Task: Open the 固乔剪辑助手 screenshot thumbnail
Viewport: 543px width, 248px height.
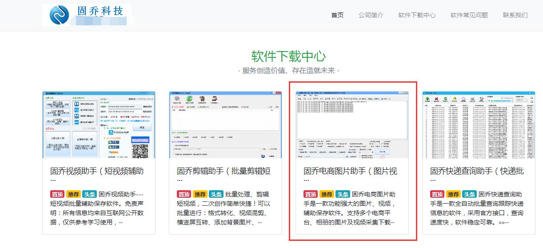Action: pyautogui.click(x=225, y=124)
